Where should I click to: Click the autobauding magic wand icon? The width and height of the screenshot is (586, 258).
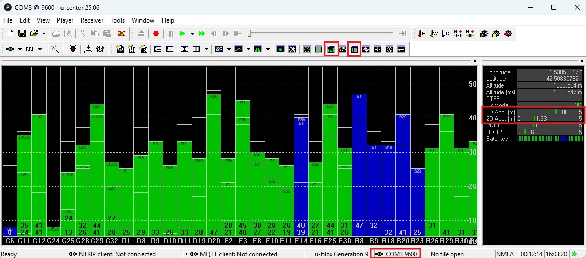point(55,49)
